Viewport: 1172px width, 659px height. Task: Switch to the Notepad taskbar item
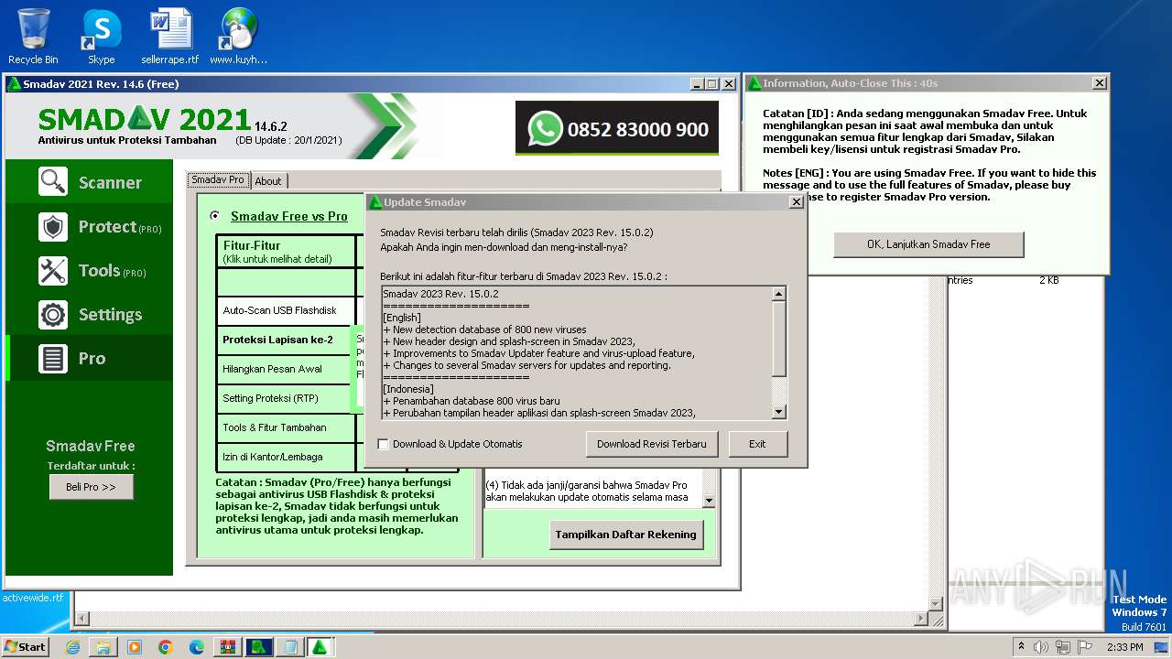[x=289, y=647]
